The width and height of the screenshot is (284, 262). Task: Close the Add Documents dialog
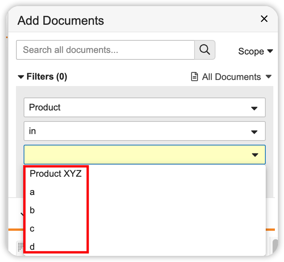coord(264,19)
